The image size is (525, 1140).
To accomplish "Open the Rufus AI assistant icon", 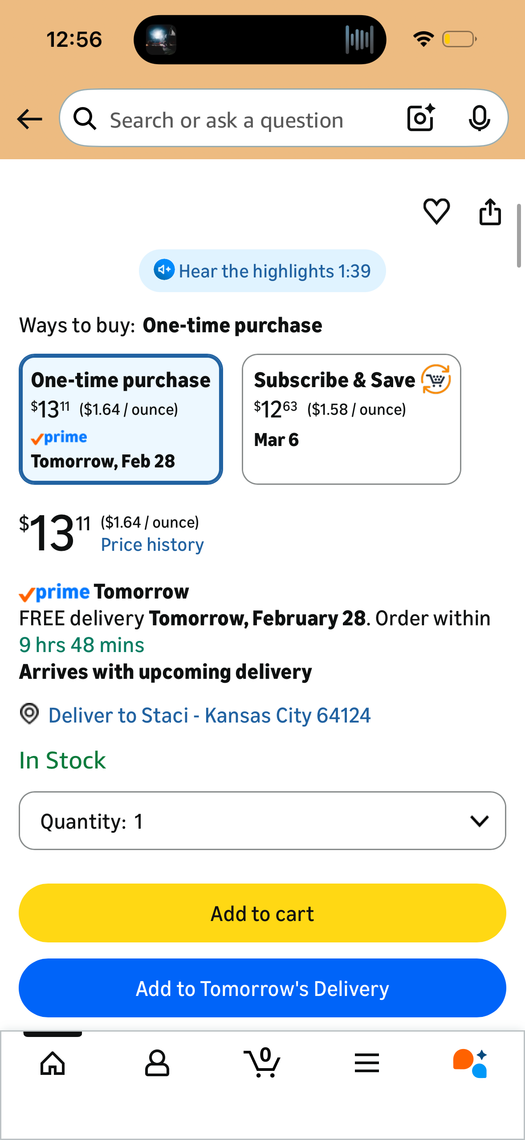I will (x=470, y=1063).
